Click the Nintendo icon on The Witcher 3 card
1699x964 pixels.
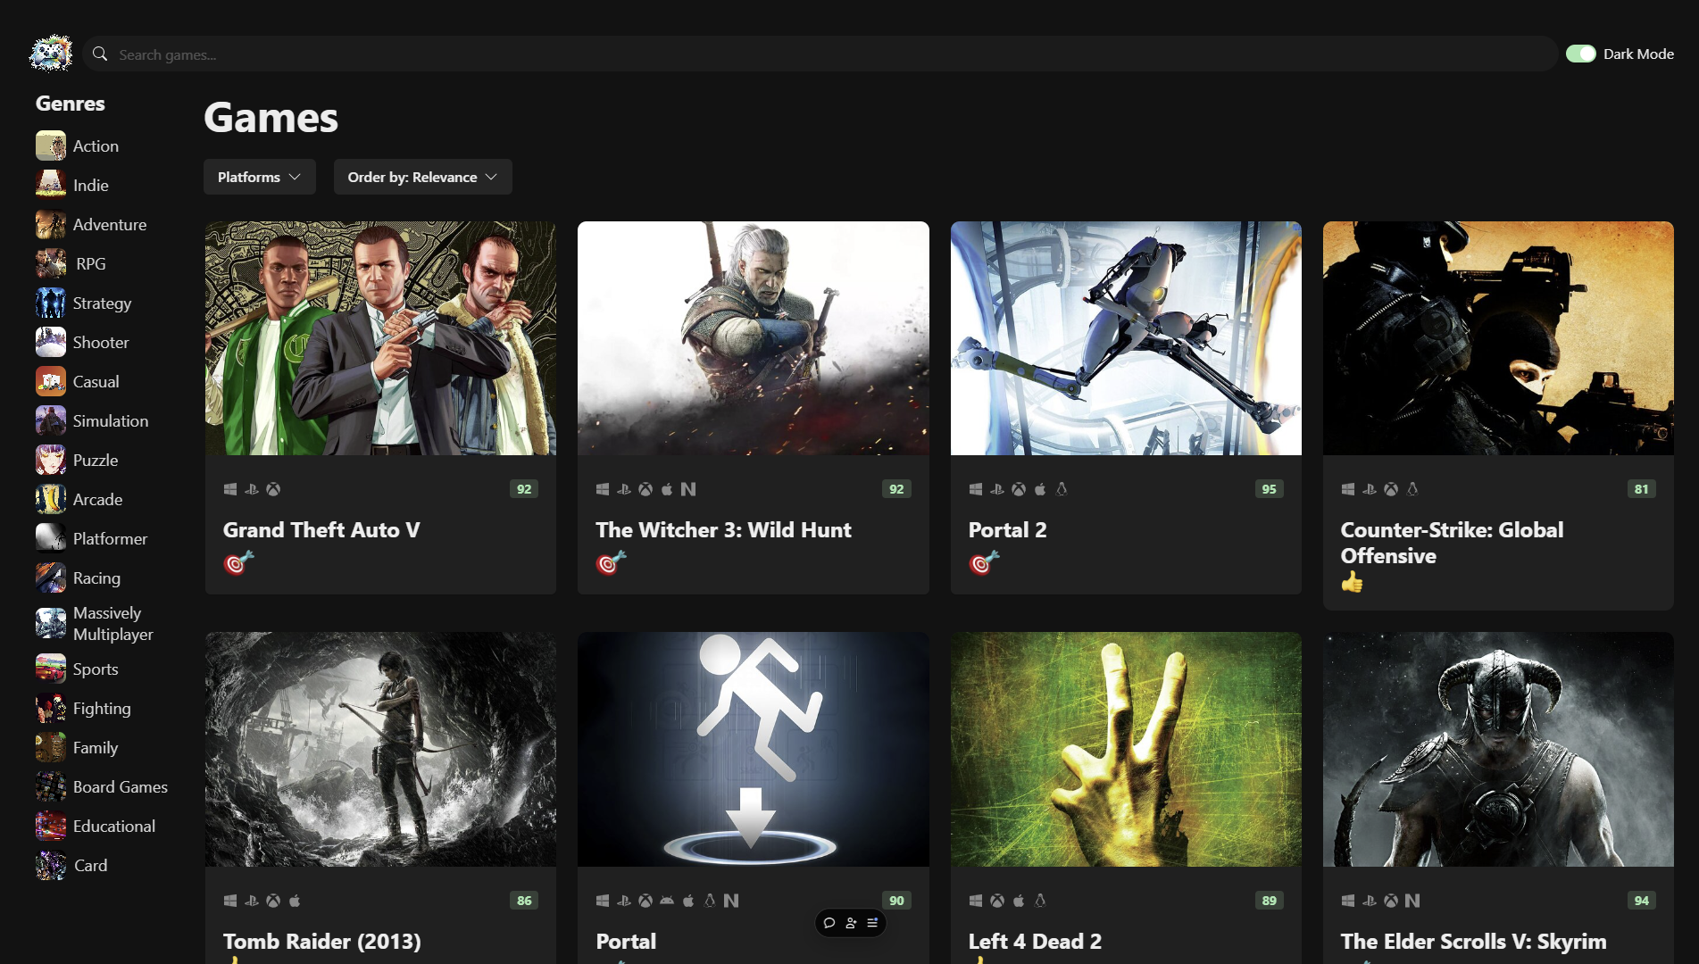pos(688,489)
